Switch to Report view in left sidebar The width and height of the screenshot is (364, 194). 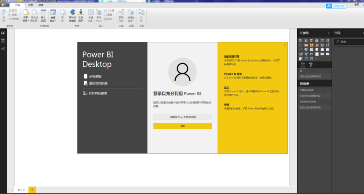tap(3, 33)
